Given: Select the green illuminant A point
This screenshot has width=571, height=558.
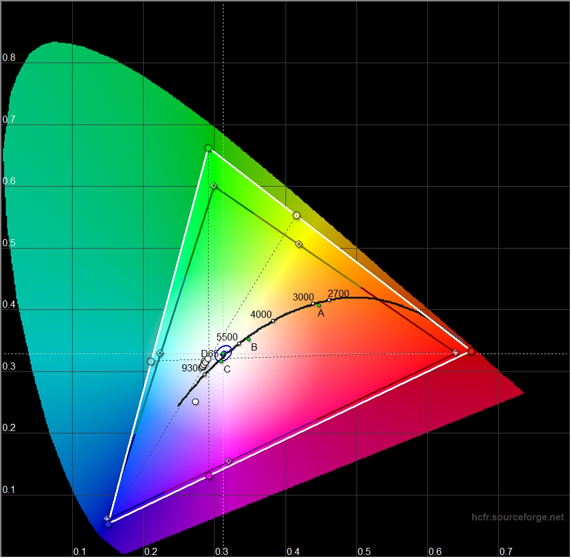Looking at the screenshot, I should [319, 305].
